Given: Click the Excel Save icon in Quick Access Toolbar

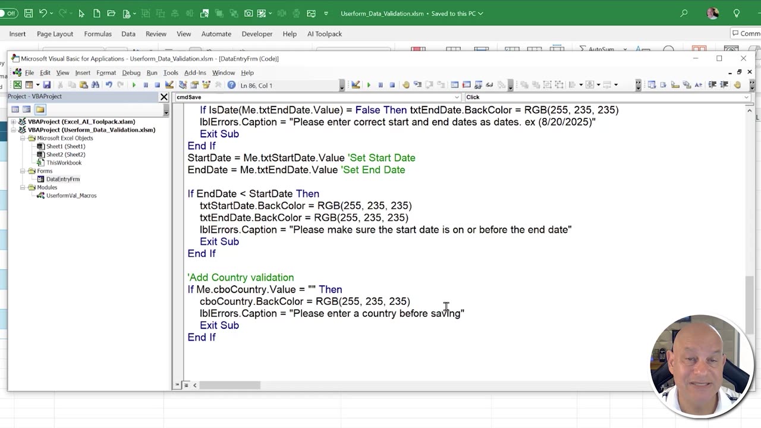Looking at the screenshot, I should click(28, 13).
